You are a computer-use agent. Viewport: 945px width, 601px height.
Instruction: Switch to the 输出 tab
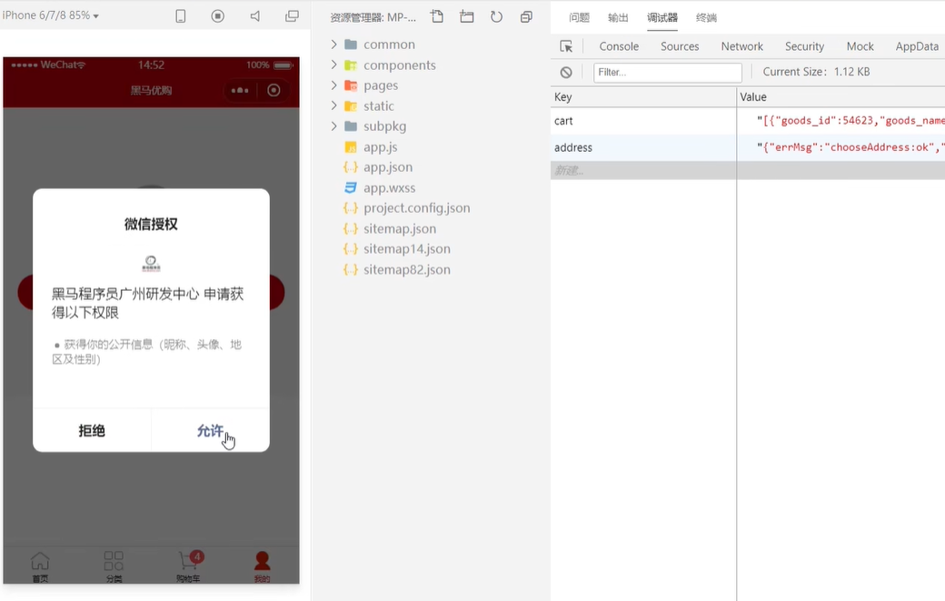(618, 17)
